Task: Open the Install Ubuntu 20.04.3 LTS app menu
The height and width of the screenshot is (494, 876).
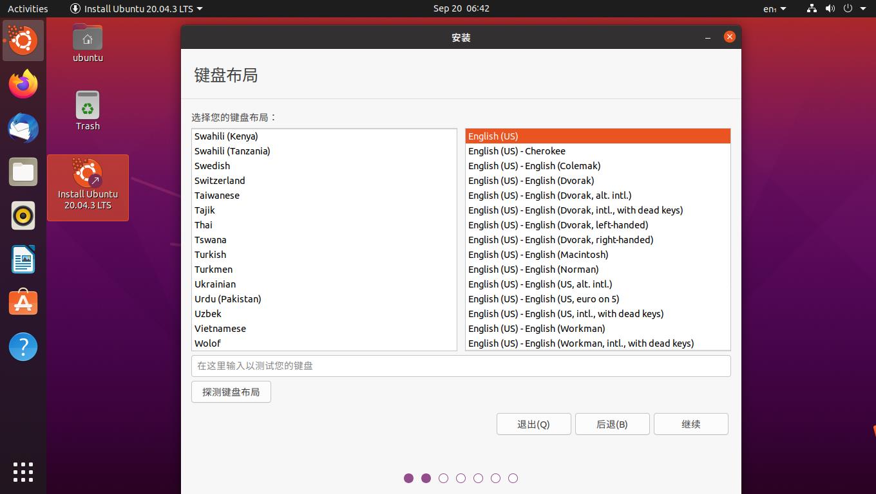Action: (x=137, y=8)
